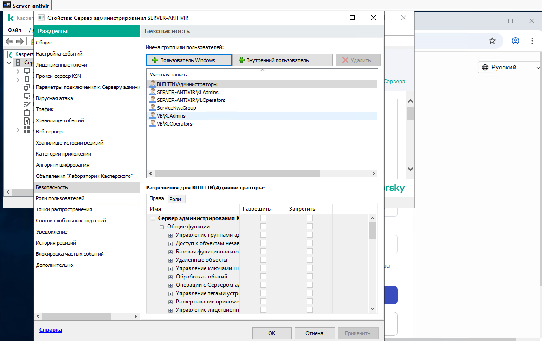Open the Лицензионные ключи section

point(62,65)
